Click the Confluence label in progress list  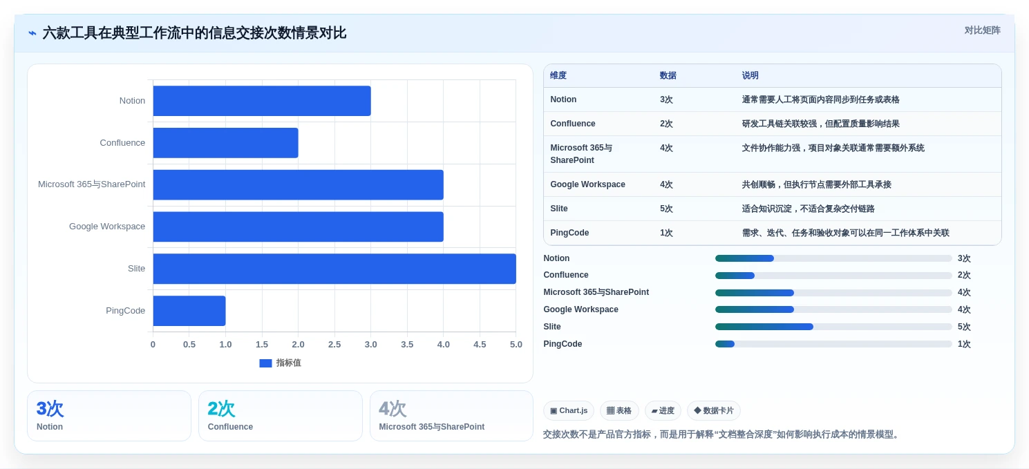pos(566,275)
